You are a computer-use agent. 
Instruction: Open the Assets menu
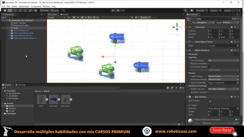(x=14, y=6)
